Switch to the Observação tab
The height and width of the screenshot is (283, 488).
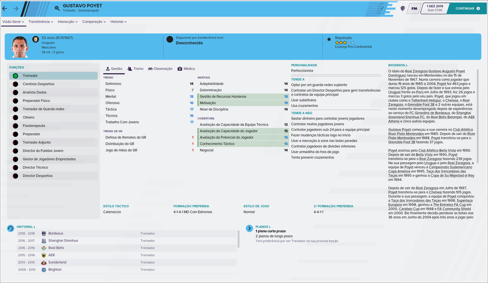click(160, 69)
